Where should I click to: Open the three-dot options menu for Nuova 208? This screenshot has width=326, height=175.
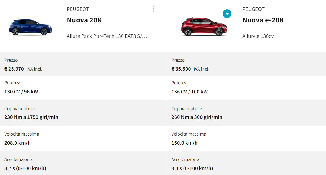click(154, 9)
